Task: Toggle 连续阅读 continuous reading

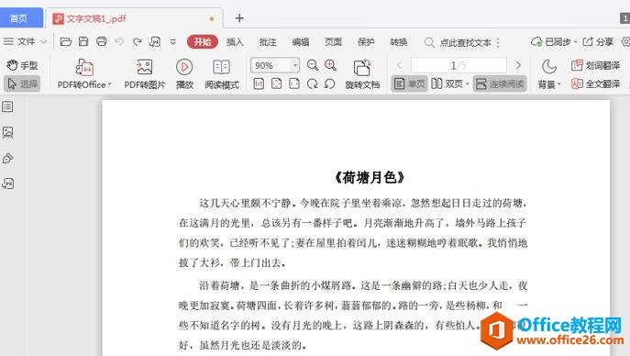Action: [500, 83]
